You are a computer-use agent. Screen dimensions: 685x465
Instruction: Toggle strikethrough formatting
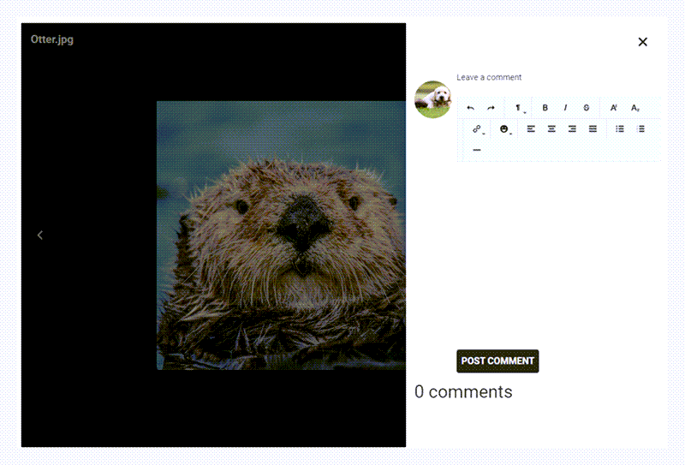tap(587, 108)
